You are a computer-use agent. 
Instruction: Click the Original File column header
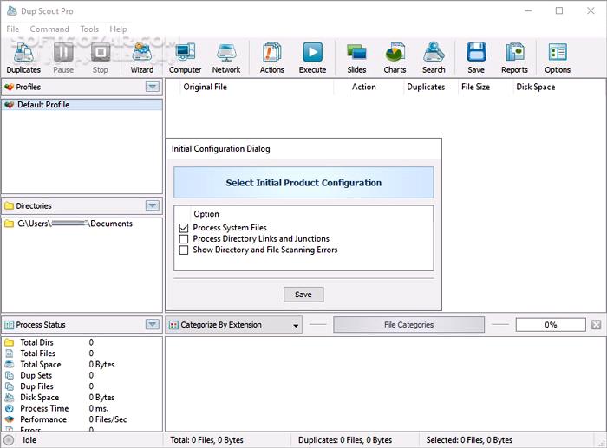pos(206,87)
